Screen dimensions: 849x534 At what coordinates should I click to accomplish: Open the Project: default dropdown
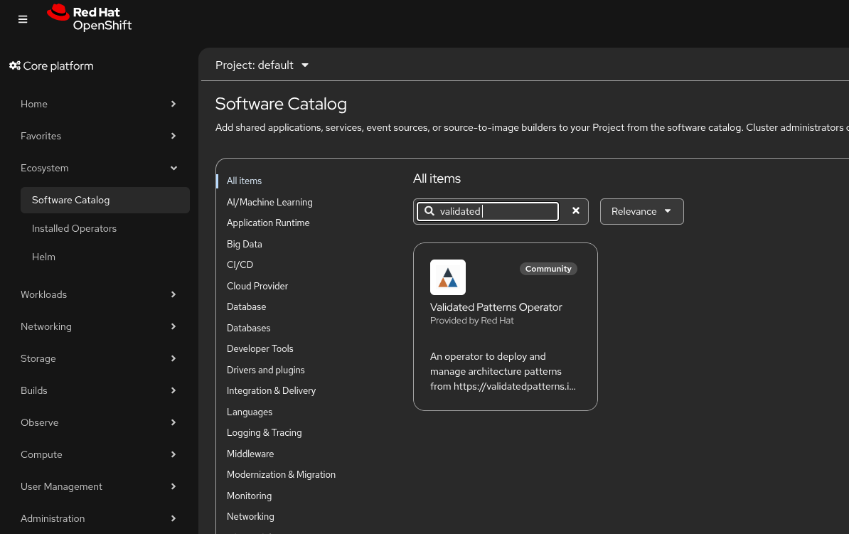point(262,65)
